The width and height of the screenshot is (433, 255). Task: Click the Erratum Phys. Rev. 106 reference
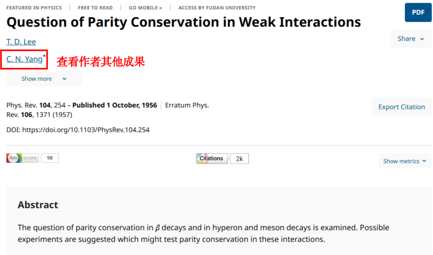click(x=108, y=110)
